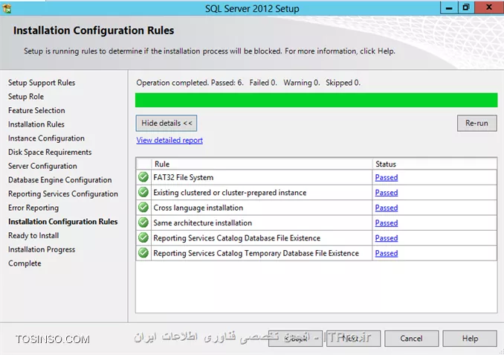Open Help for this setup page

[x=470, y=339]
